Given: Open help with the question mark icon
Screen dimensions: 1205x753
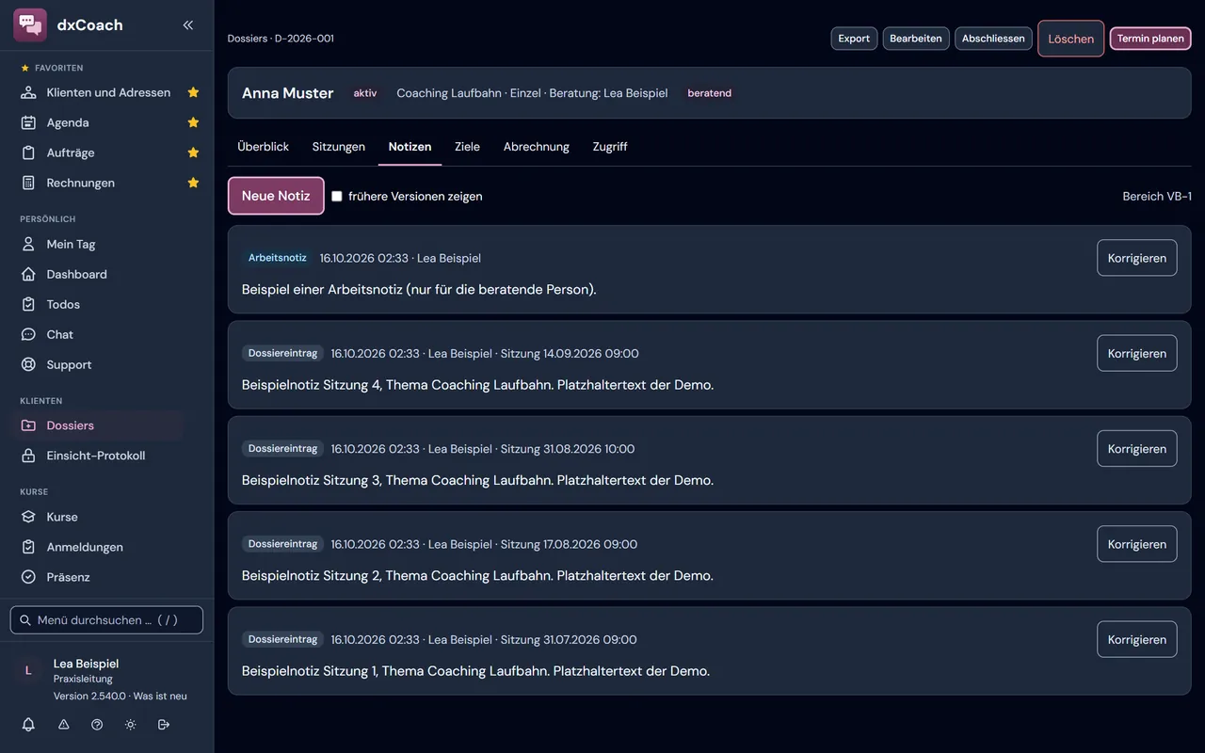Looking at the screenshot, I should pos(97,725).
